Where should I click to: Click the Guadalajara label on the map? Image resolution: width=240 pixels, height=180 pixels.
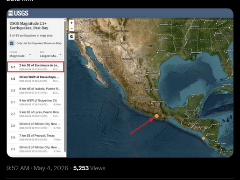click(140, 96)
